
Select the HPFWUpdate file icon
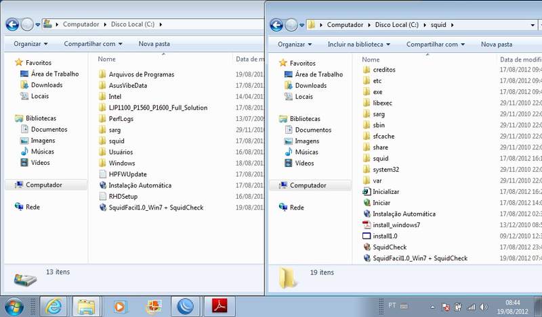[x=103, y=174]
